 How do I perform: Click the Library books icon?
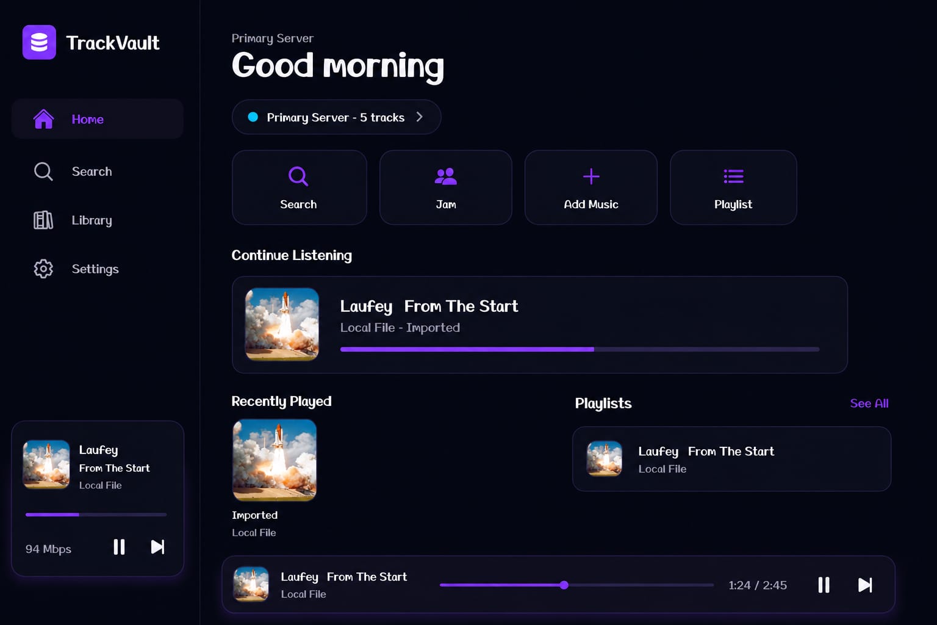[x=43, y=220]
